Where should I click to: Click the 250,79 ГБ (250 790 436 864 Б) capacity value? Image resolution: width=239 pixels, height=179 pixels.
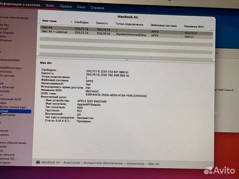tap(108, 75)
